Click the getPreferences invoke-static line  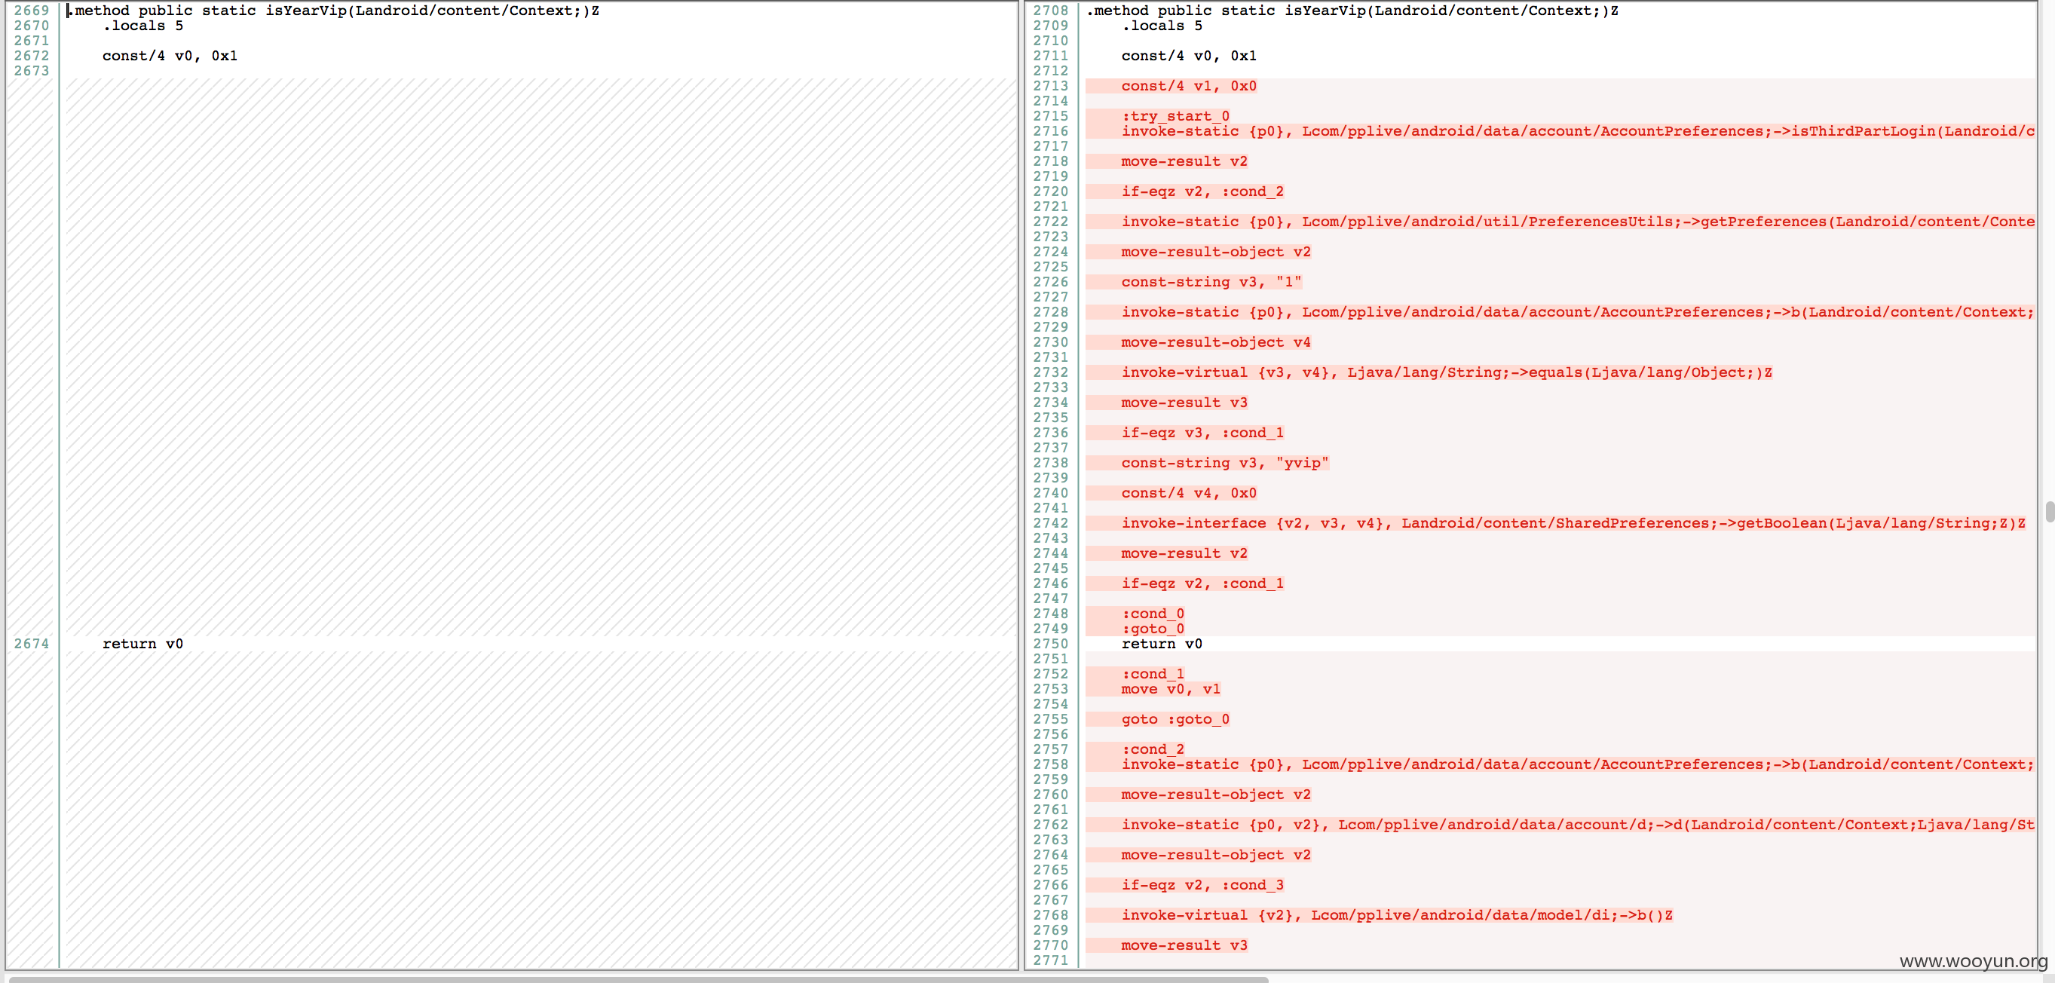pyautogui.click(x=1578, y=222)
